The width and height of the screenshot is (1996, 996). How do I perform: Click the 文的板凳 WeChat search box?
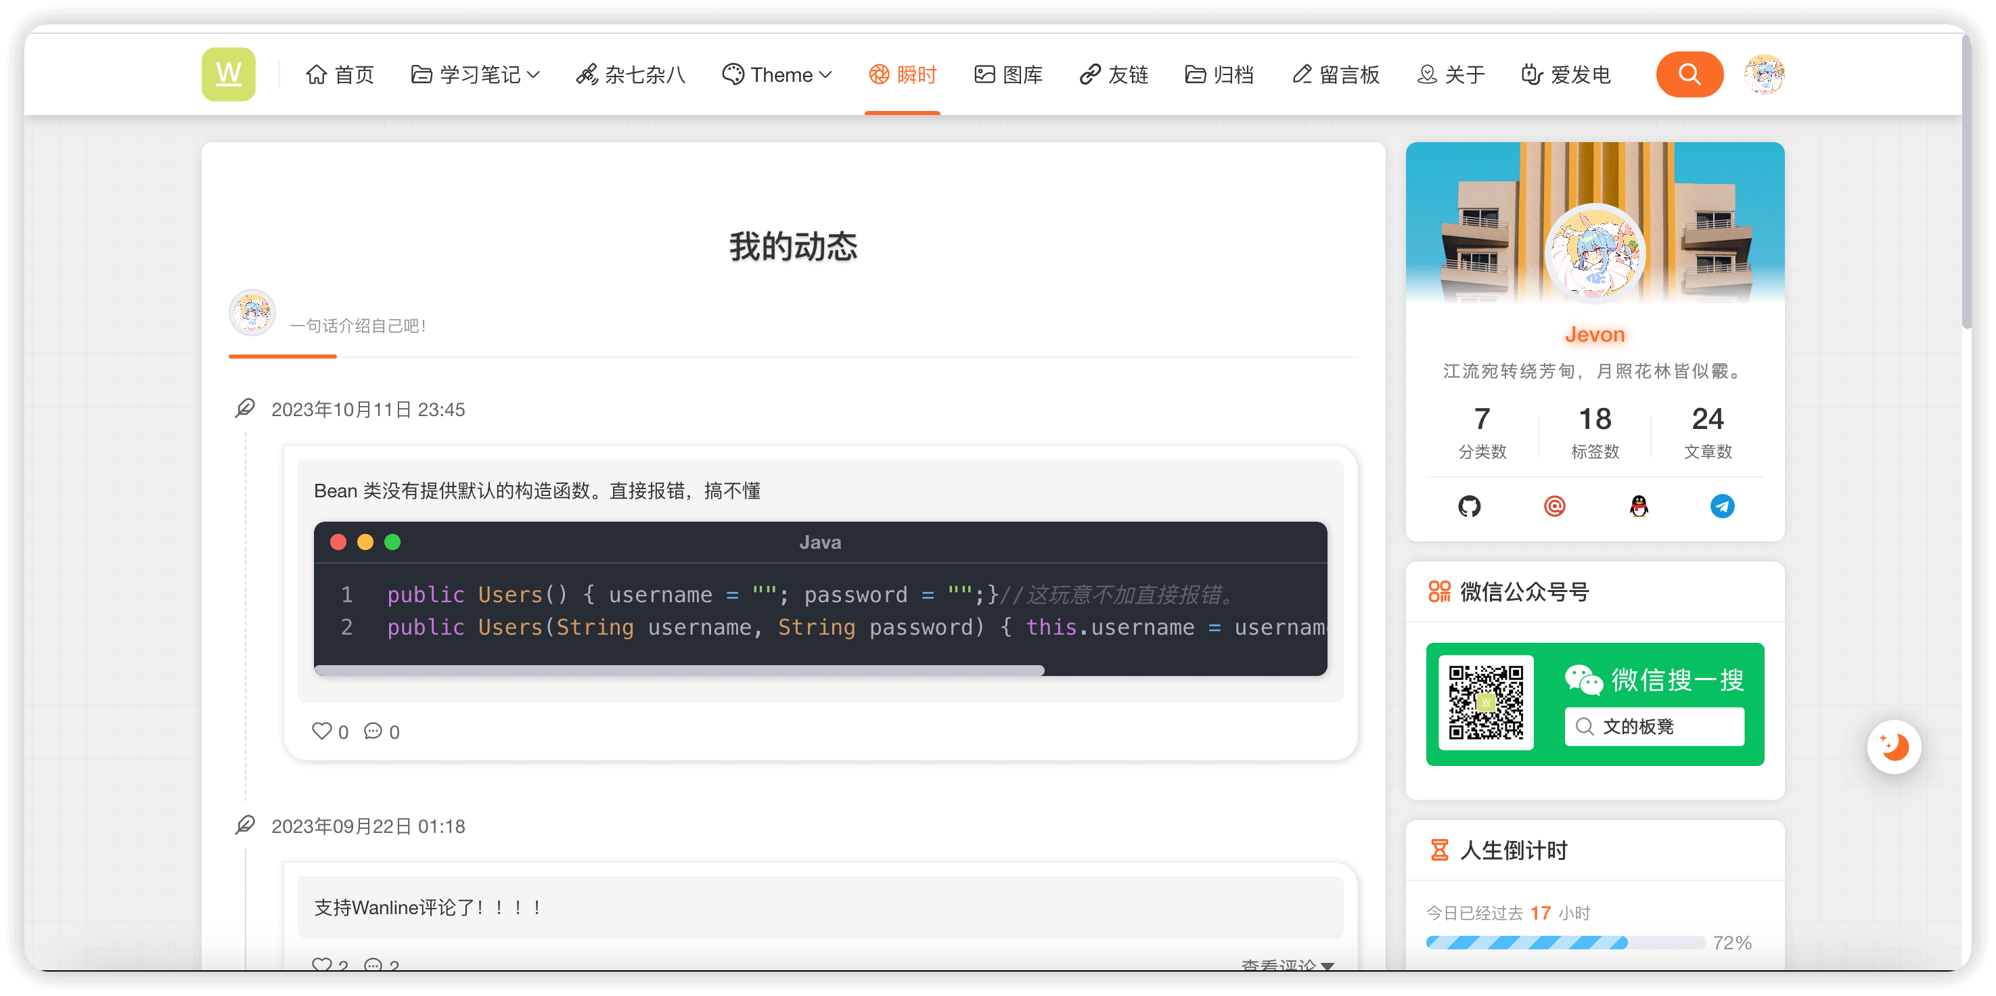pos(1654,726)
